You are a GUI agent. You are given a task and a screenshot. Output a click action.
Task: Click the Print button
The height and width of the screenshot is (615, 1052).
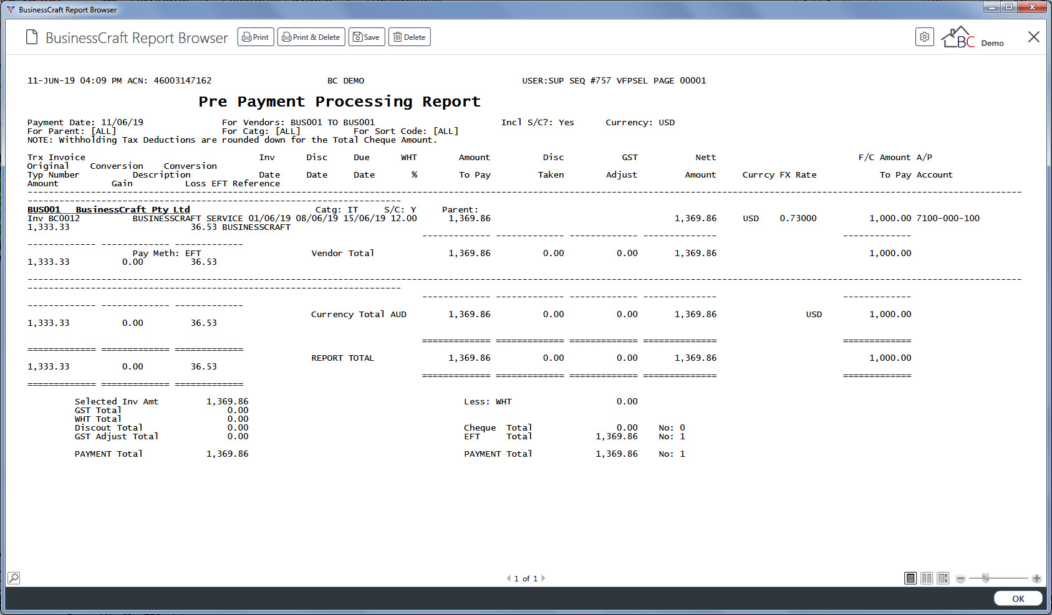tap(256, 37)
